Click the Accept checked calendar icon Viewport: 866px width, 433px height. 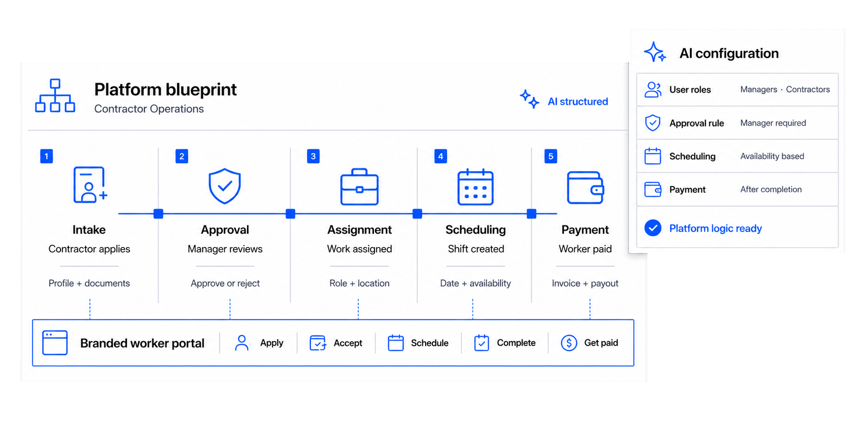tap(318, 343)
